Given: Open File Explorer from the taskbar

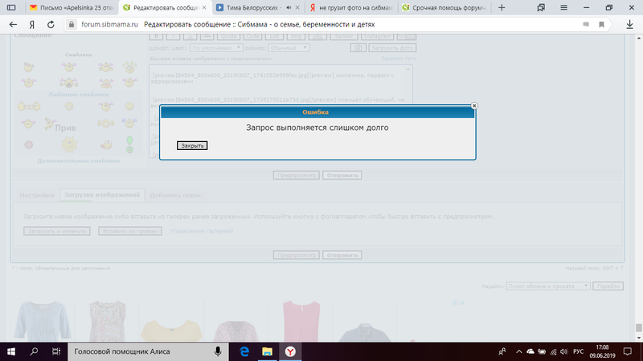Looking at the screenshot, I should click(x=268, y=351).
